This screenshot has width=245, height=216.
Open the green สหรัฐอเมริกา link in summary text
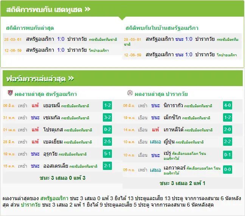[x=54, y=198]
